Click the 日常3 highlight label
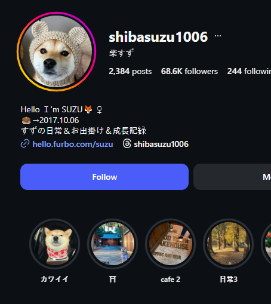Screen dimensions: 271x304 tap(229, 279)
